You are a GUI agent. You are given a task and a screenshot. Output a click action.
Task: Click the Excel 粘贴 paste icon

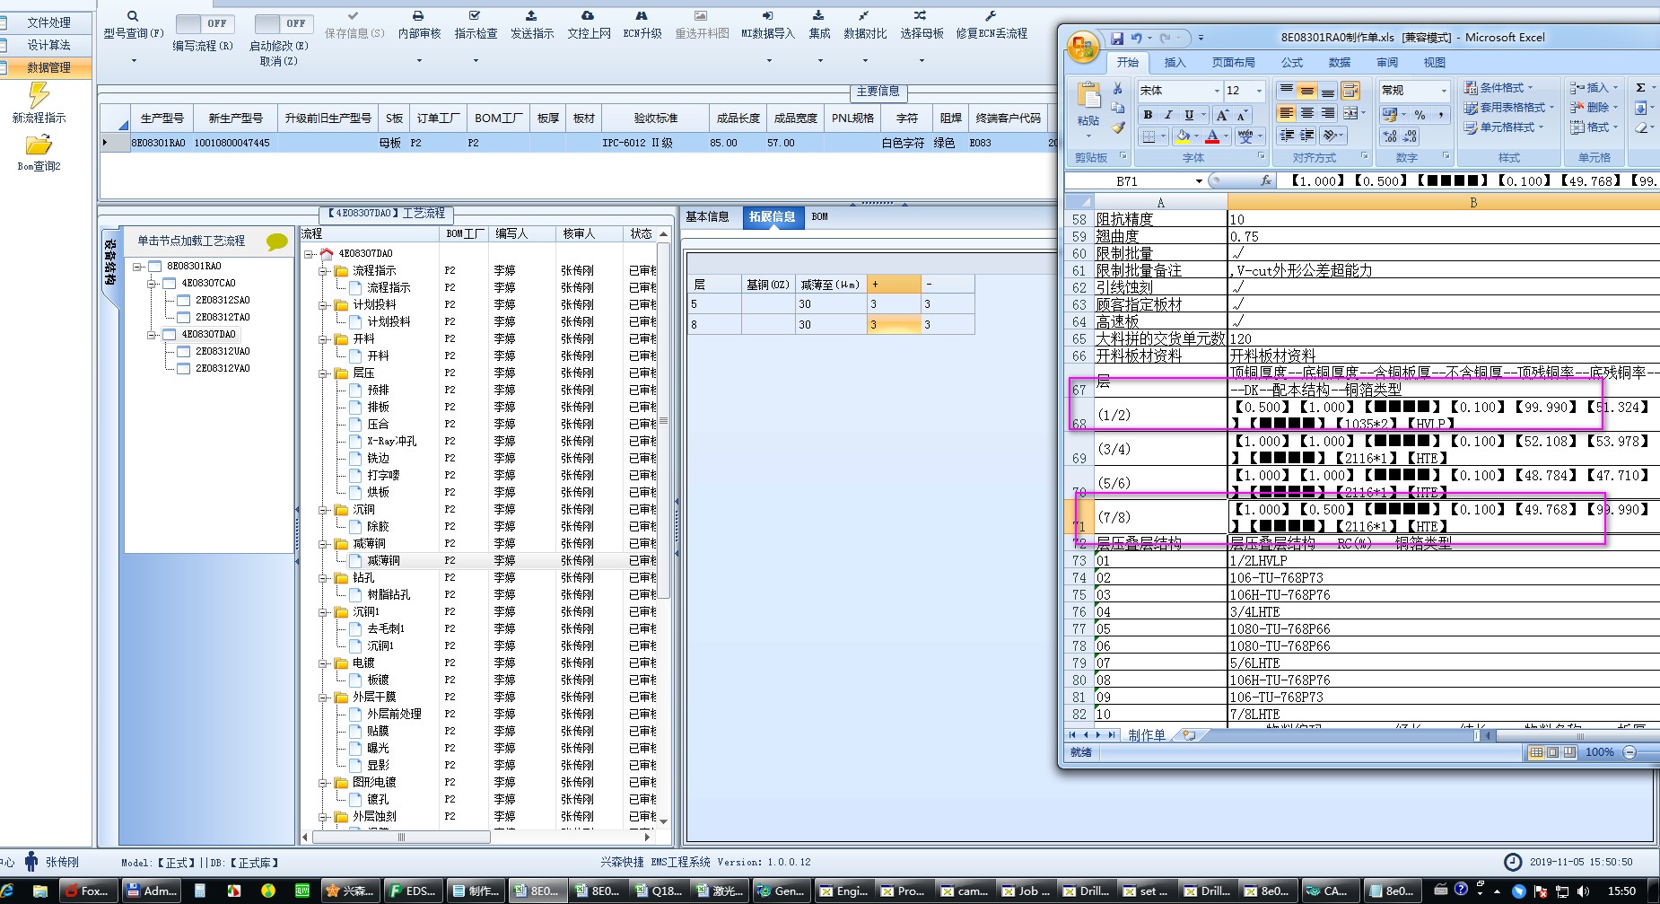(x=1088, y=94)
